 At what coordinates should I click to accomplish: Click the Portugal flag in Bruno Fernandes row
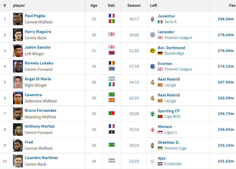pyautogui.click(x=112, y=113)
